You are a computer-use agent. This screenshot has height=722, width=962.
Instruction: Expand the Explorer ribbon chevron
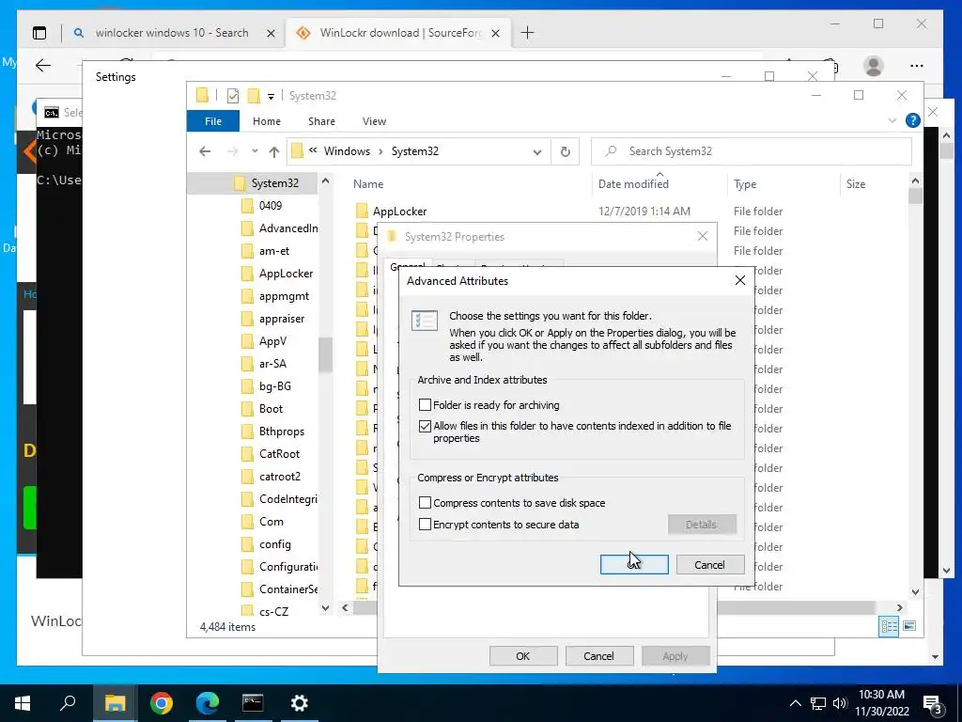point(892,120)
